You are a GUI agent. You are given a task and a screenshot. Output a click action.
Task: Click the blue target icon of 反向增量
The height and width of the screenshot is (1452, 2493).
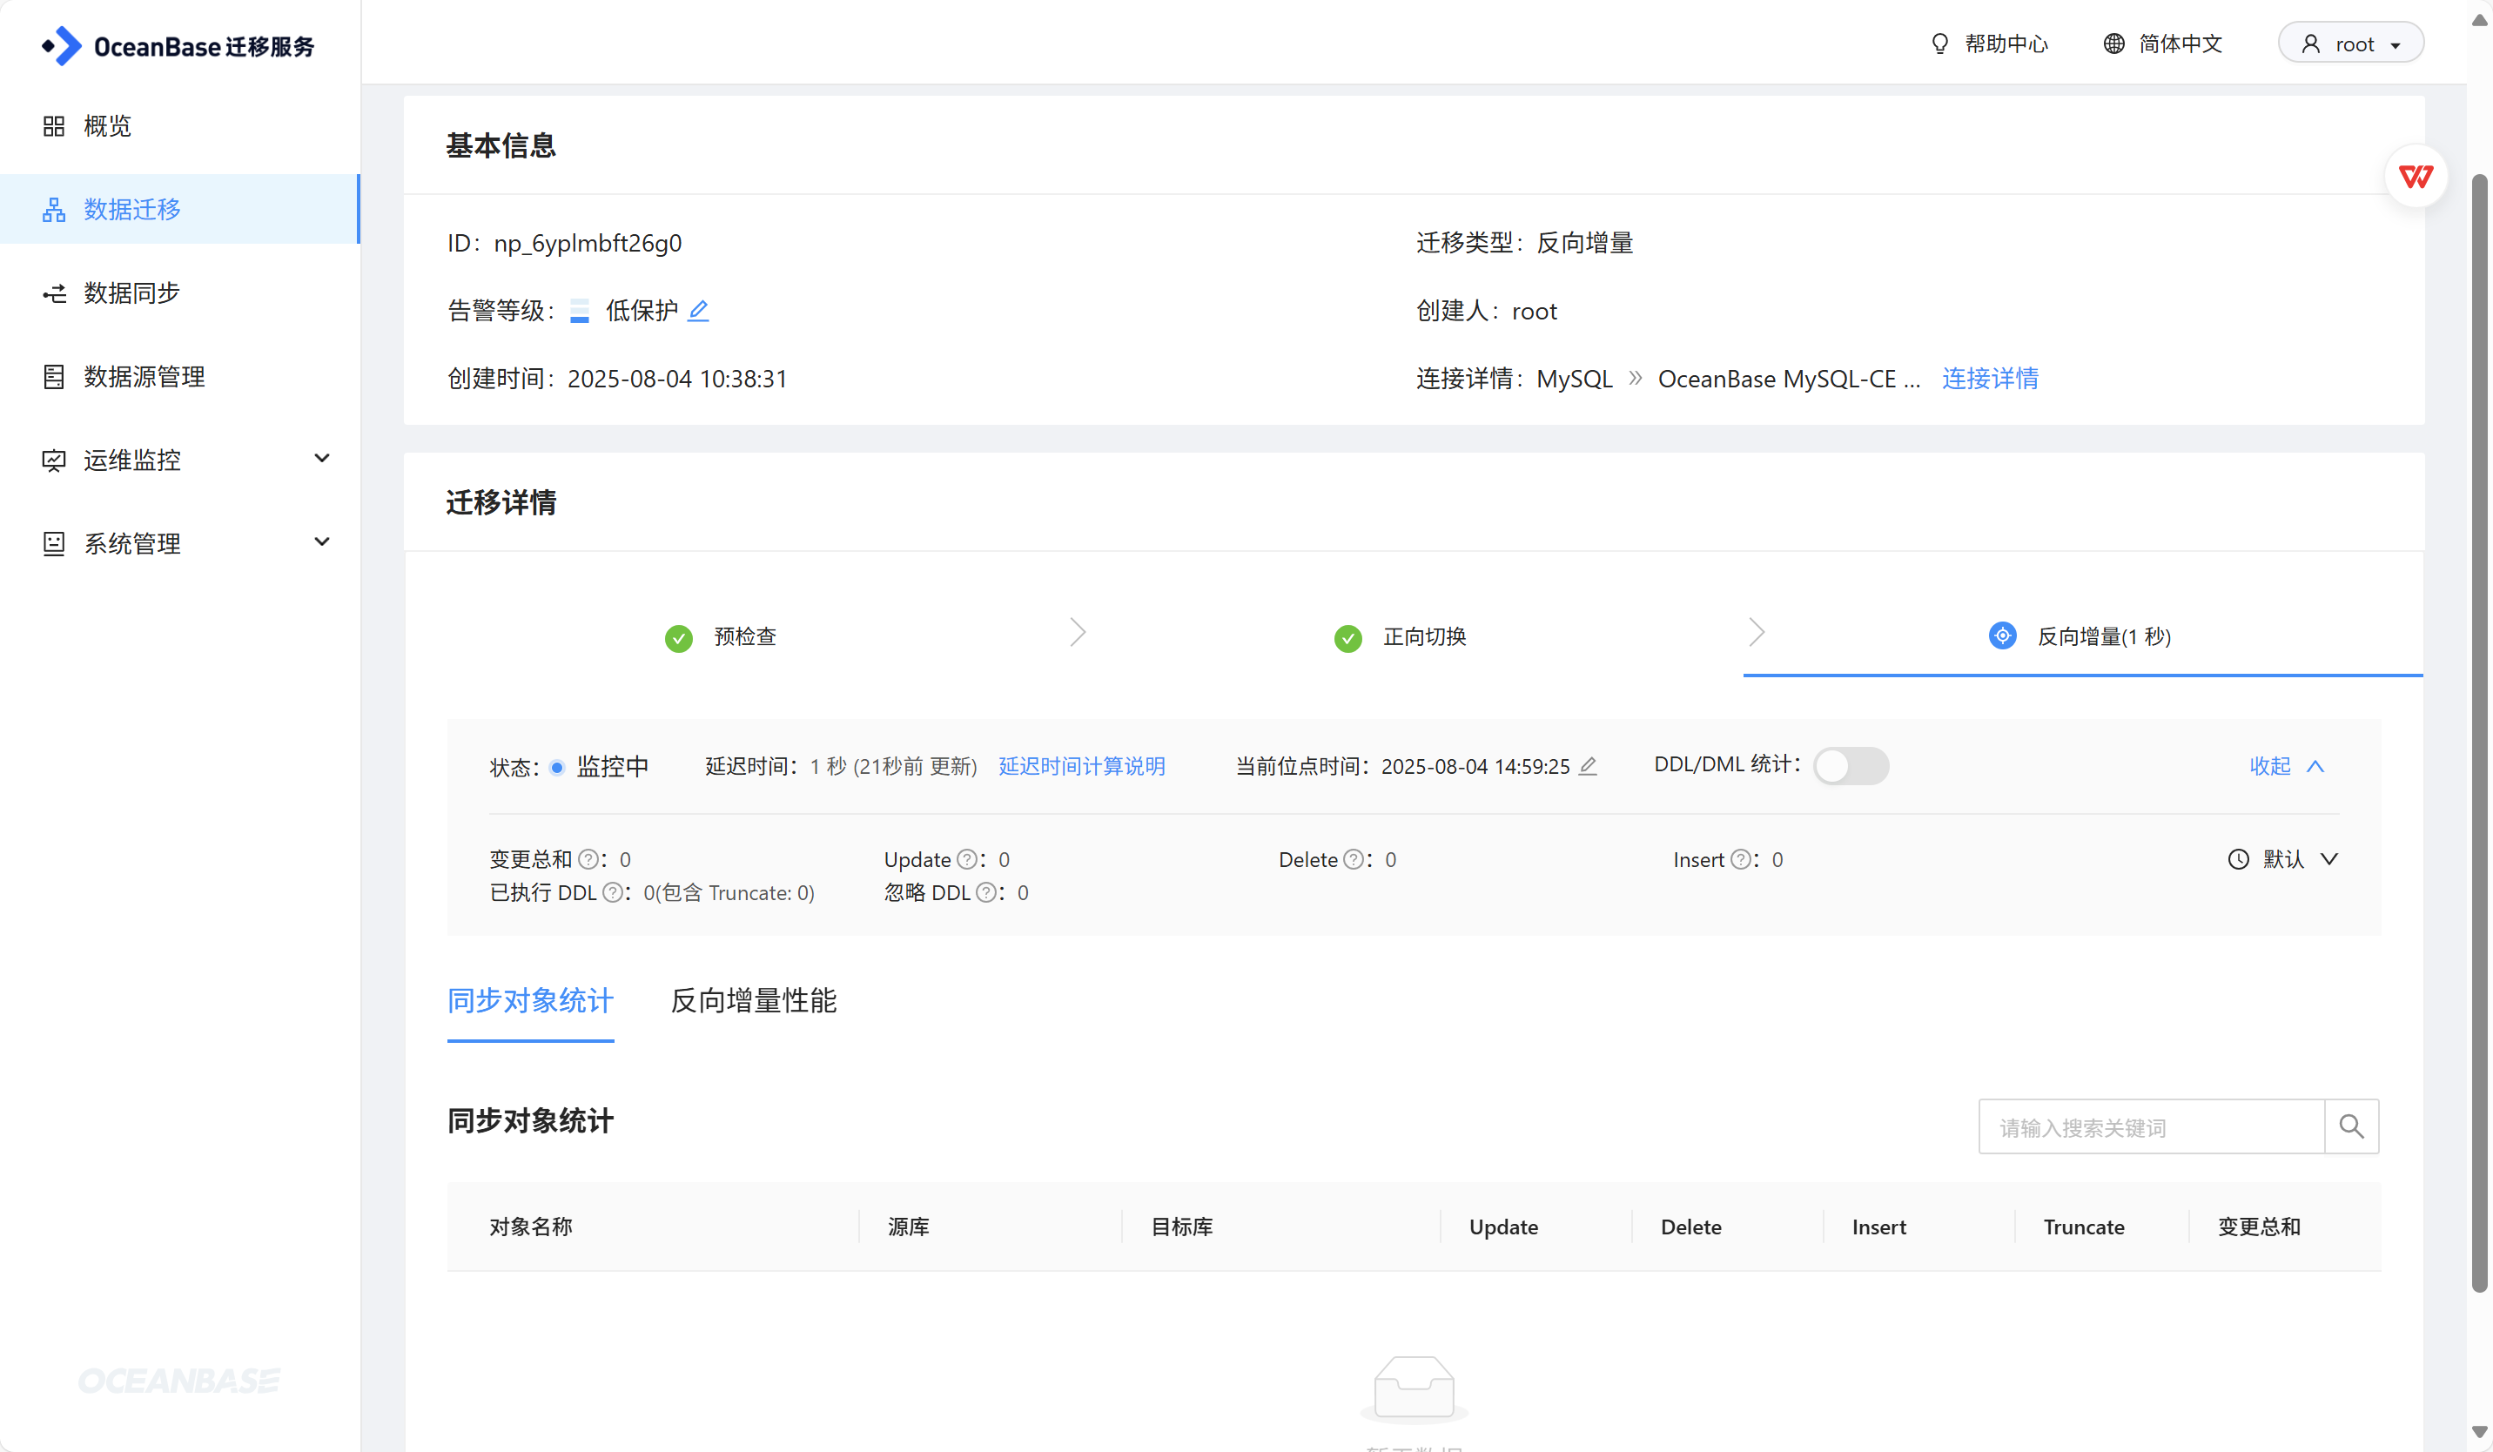(2002, 635)
